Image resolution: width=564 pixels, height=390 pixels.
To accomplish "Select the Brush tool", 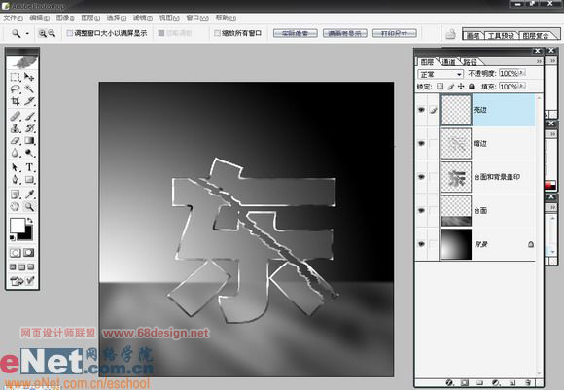I will coord(29,116).
